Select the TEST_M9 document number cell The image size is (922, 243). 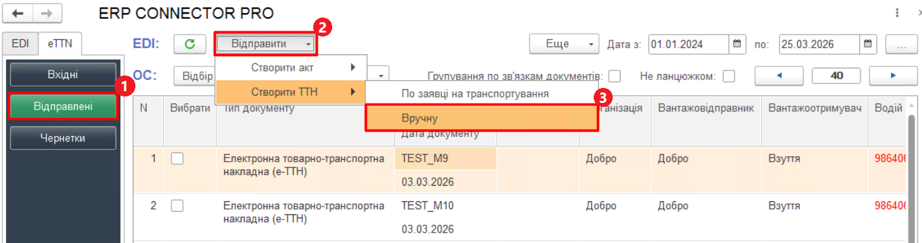point(446,158)
